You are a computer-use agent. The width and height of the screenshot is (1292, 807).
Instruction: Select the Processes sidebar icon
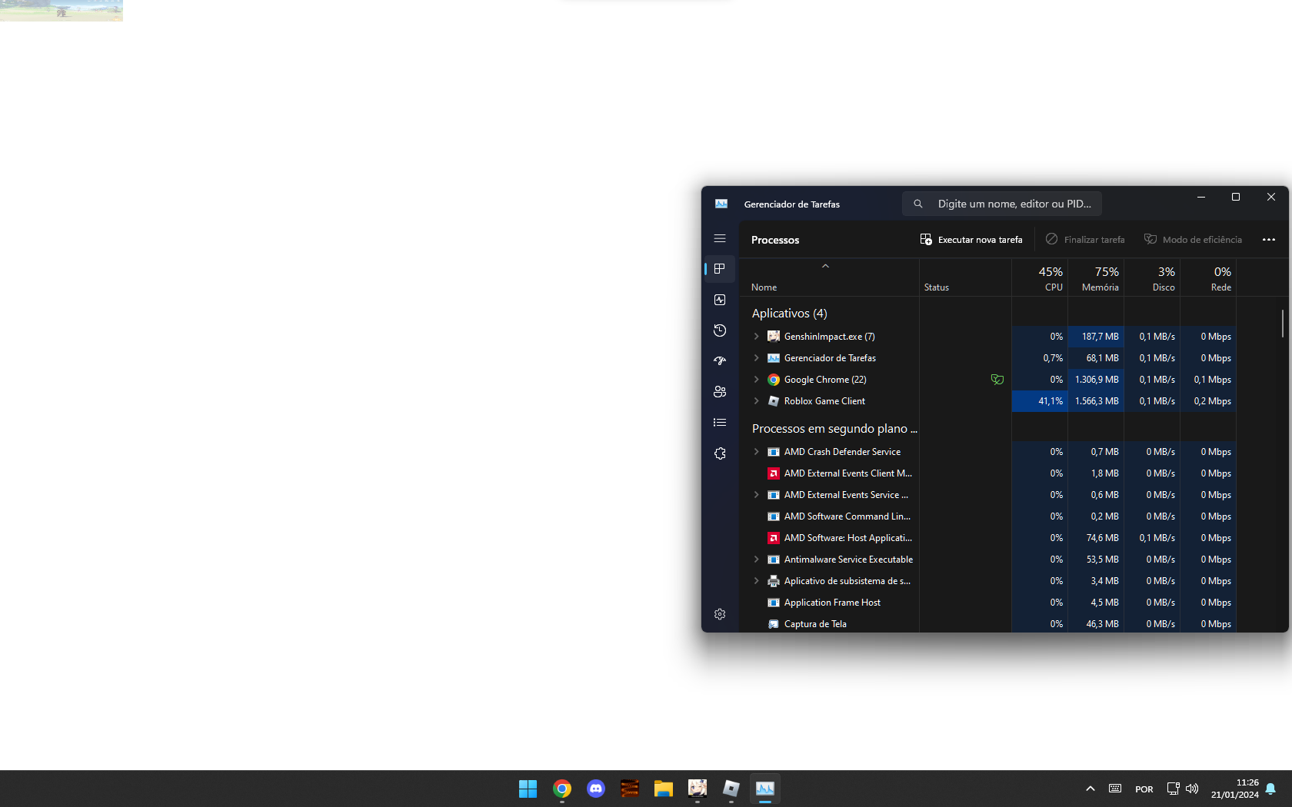click(720, 269)
